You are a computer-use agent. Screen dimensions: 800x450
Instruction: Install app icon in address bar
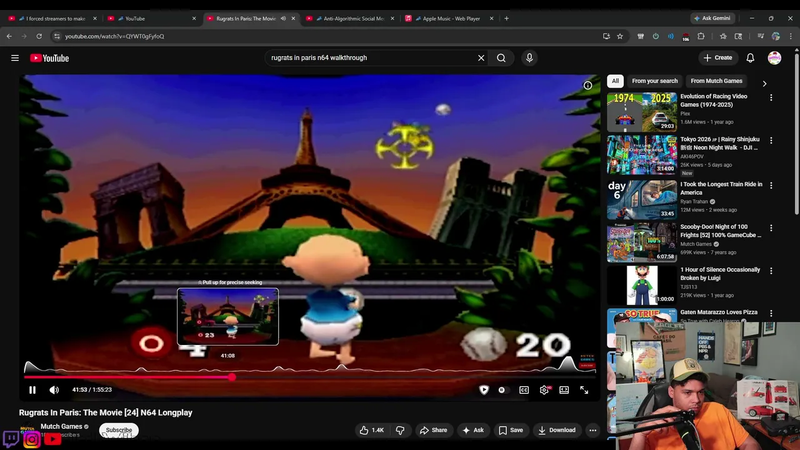(606, 36)
